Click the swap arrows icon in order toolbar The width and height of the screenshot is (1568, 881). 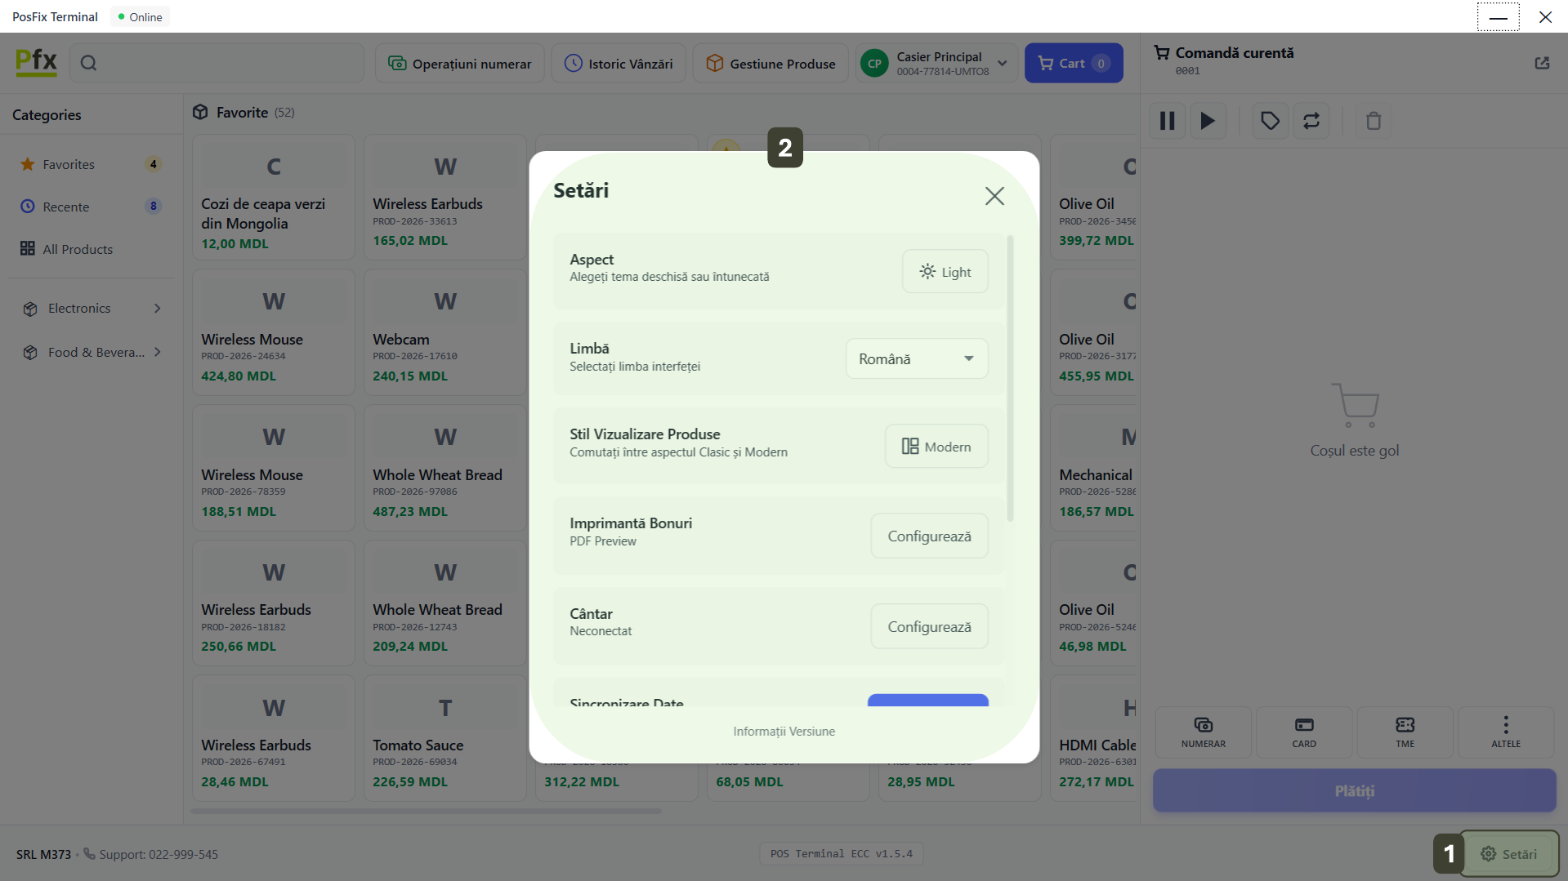[1311, 121]
